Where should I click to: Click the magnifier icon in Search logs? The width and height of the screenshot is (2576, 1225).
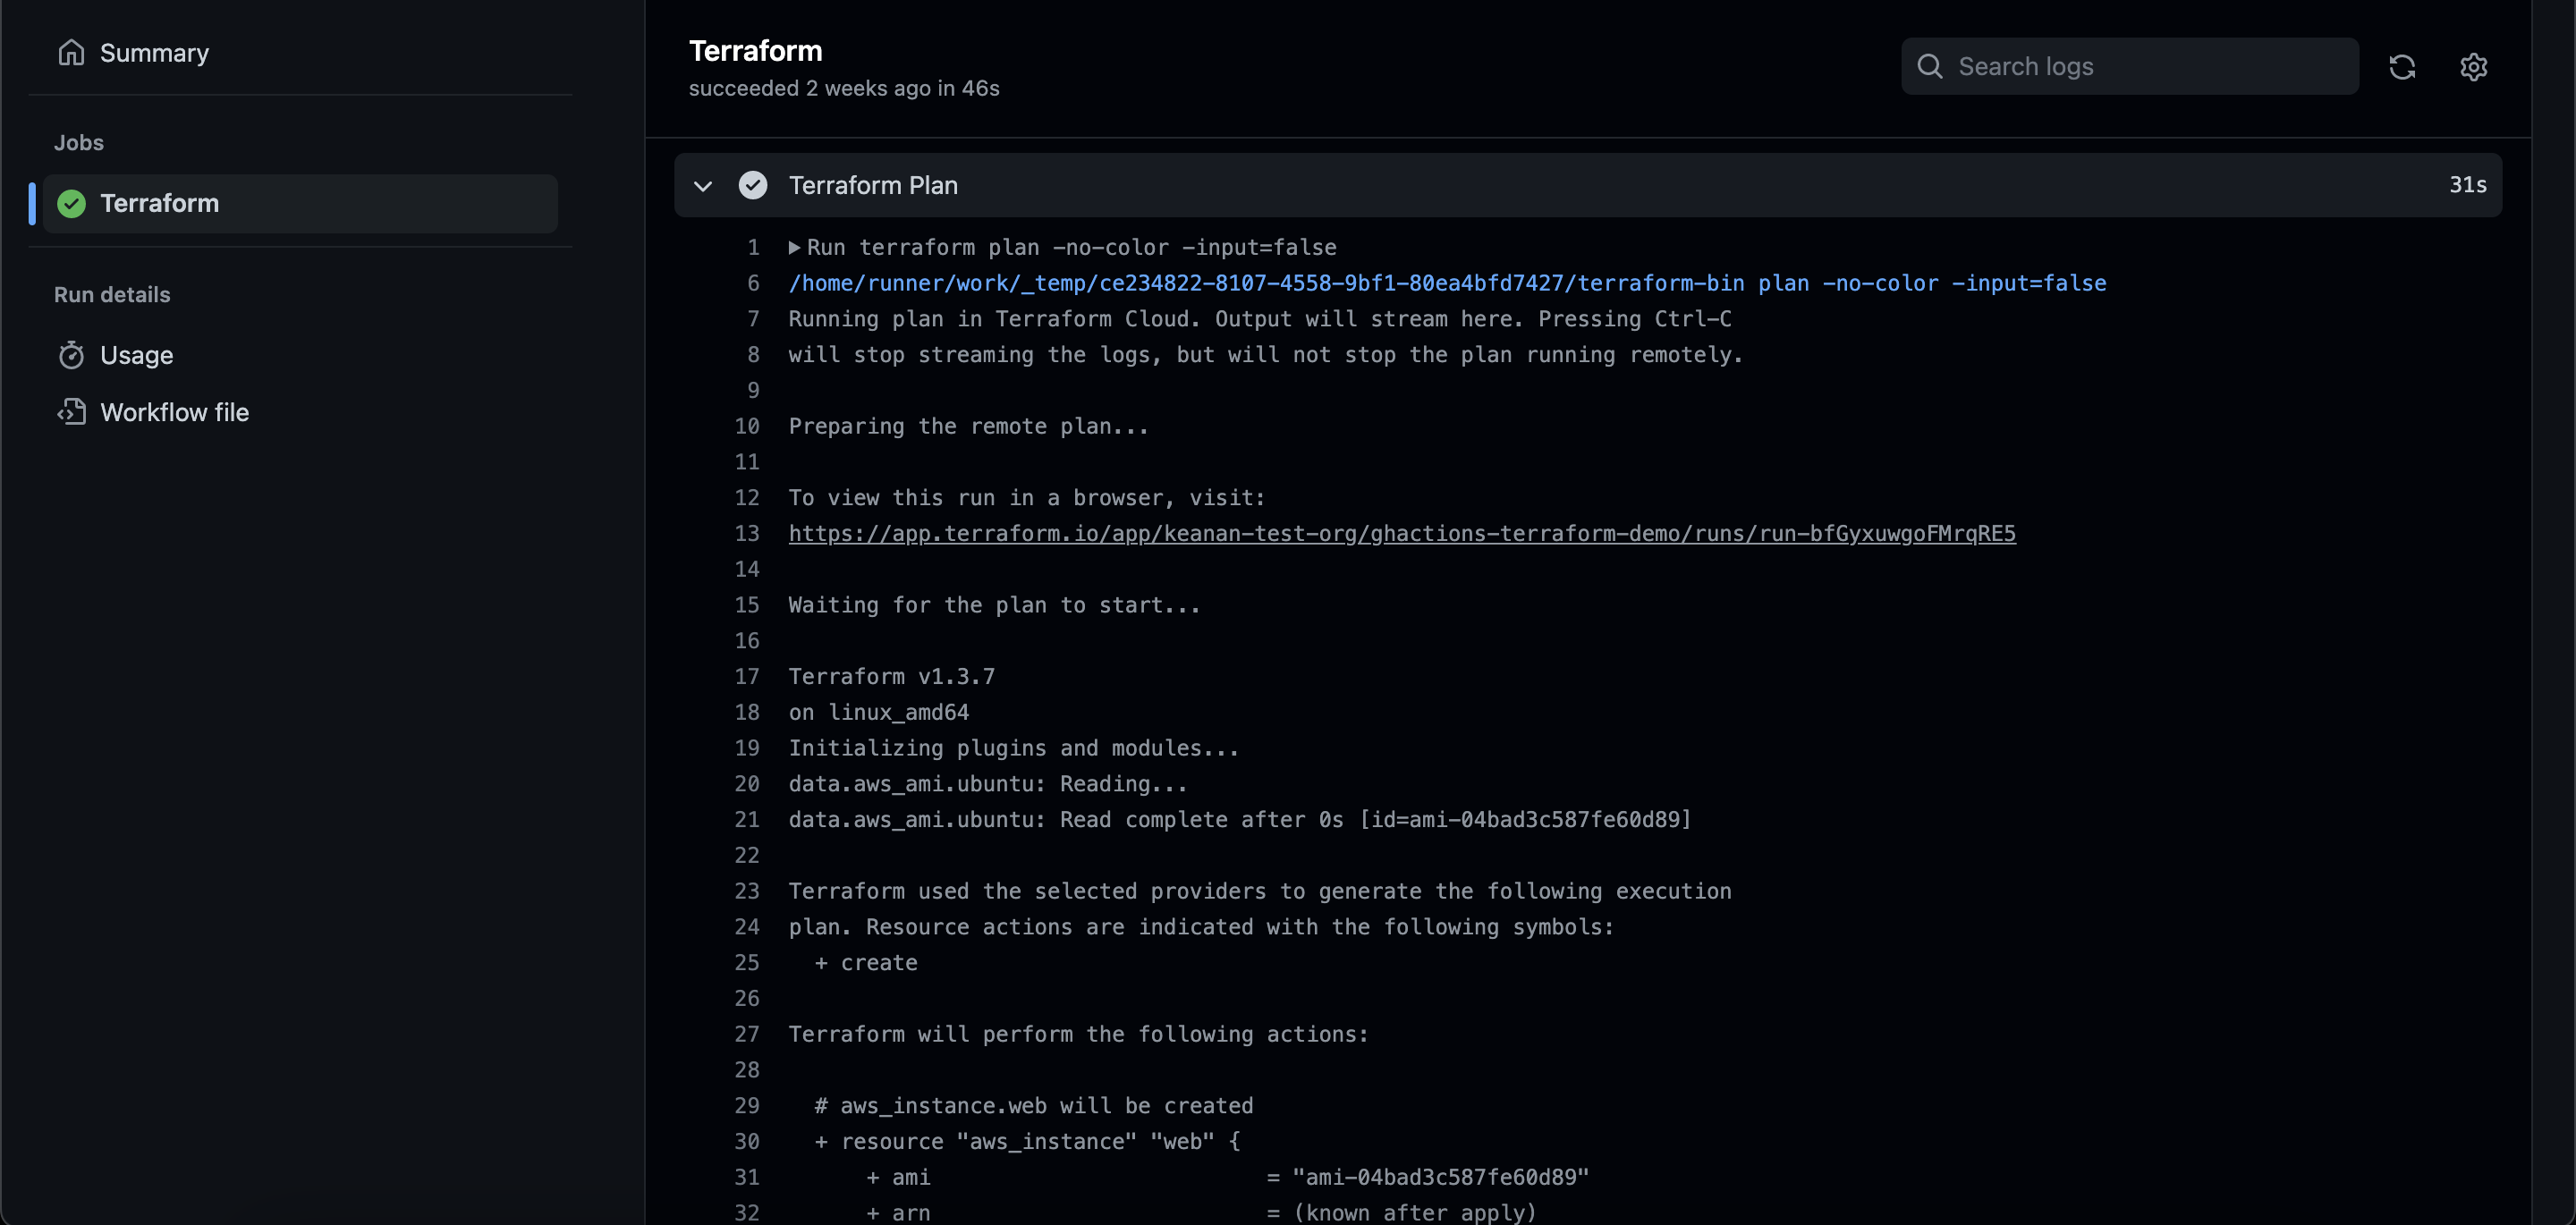(x=1929, y=67)
